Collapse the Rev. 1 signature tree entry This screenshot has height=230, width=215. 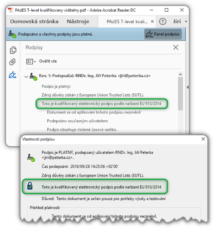26,76
